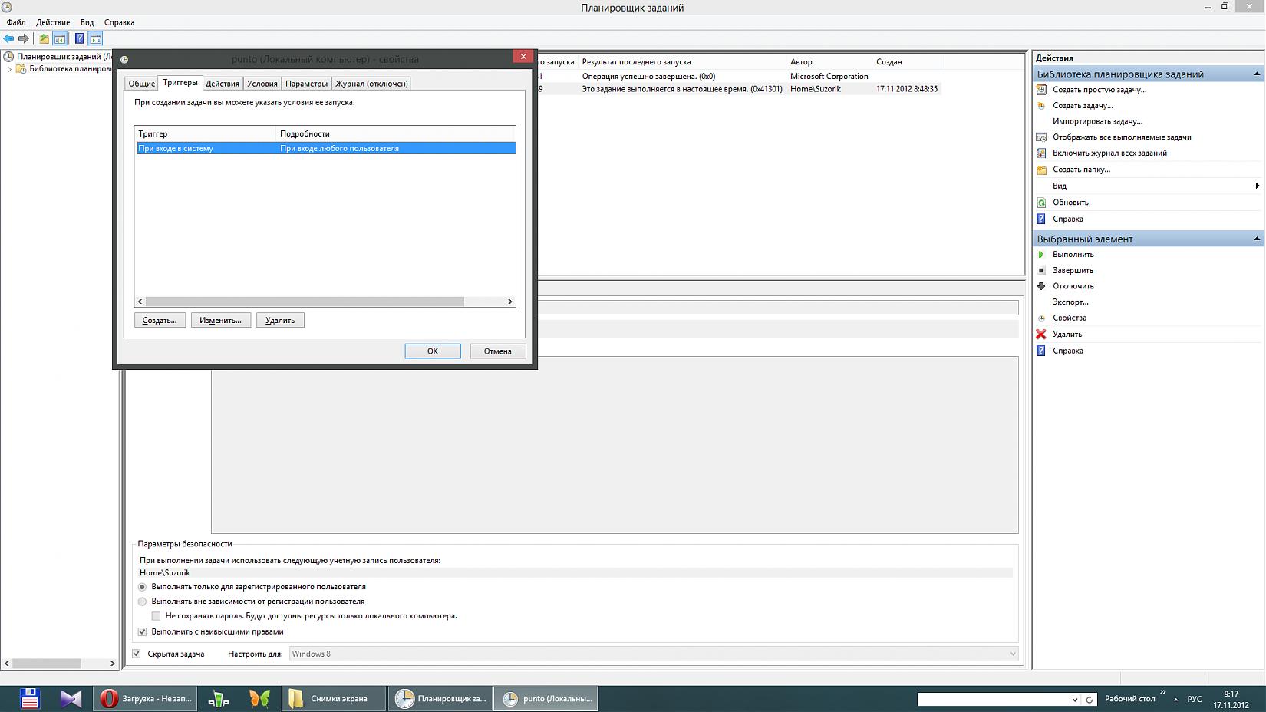Click the floppy disk taskbar icon

pos(30,698)
